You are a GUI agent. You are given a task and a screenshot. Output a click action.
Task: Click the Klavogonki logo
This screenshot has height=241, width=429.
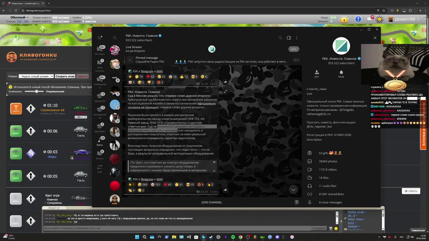coord(32,57)
